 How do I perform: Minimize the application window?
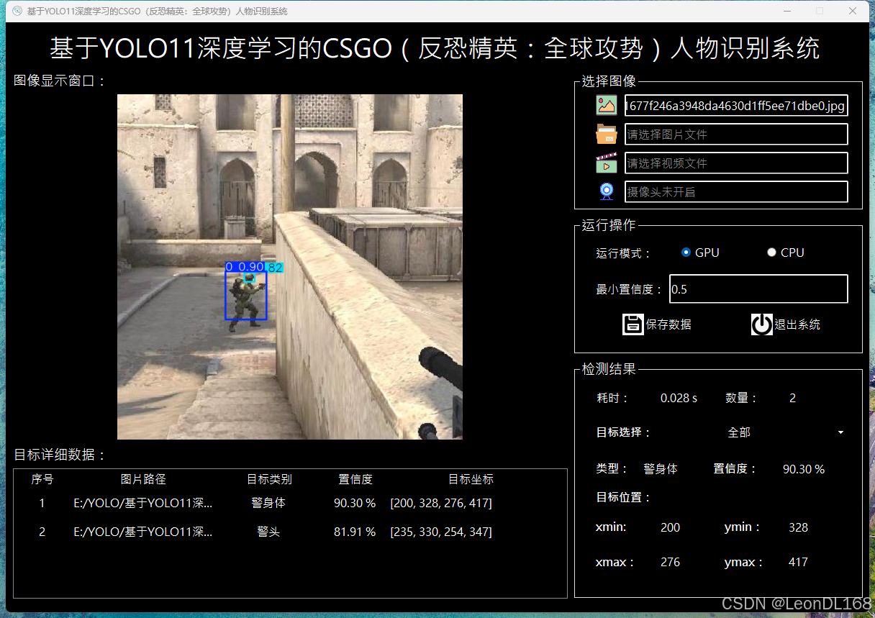[786, 11]
